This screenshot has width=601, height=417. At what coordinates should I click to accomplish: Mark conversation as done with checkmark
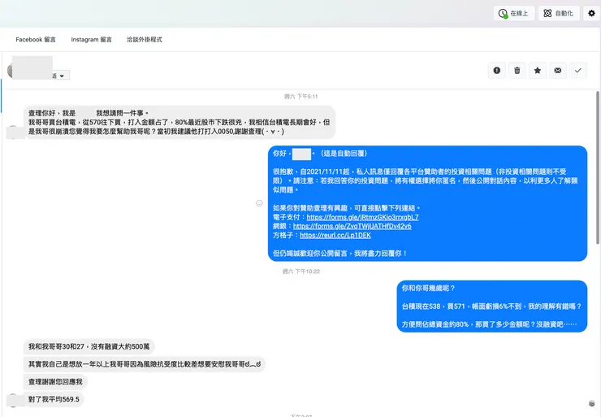point(578,71)
